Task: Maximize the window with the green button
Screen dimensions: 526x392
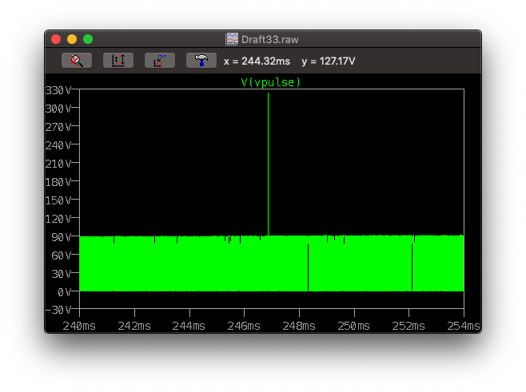Action: click(88, 39)
